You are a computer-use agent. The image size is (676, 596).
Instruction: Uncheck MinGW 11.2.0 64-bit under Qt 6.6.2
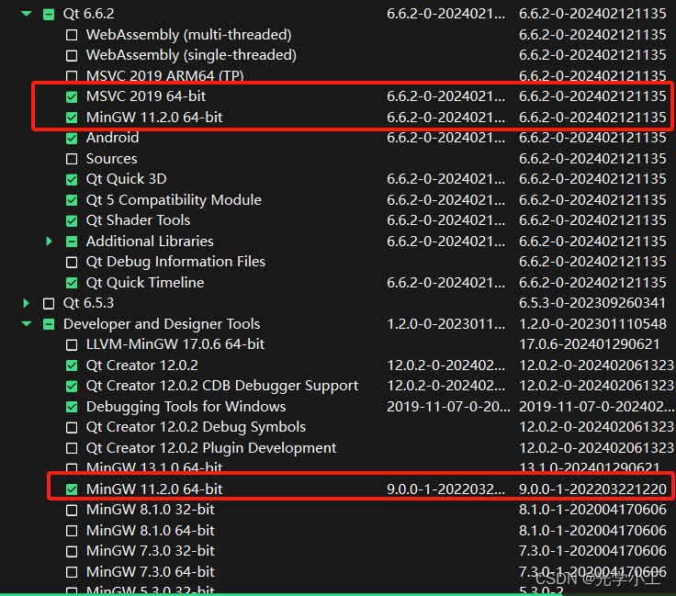[x=72, y=118]
